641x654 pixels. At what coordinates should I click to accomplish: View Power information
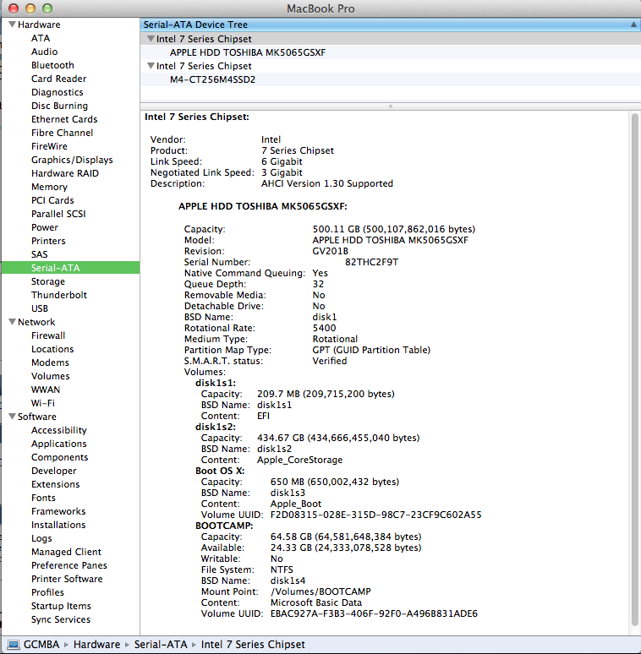45,227
